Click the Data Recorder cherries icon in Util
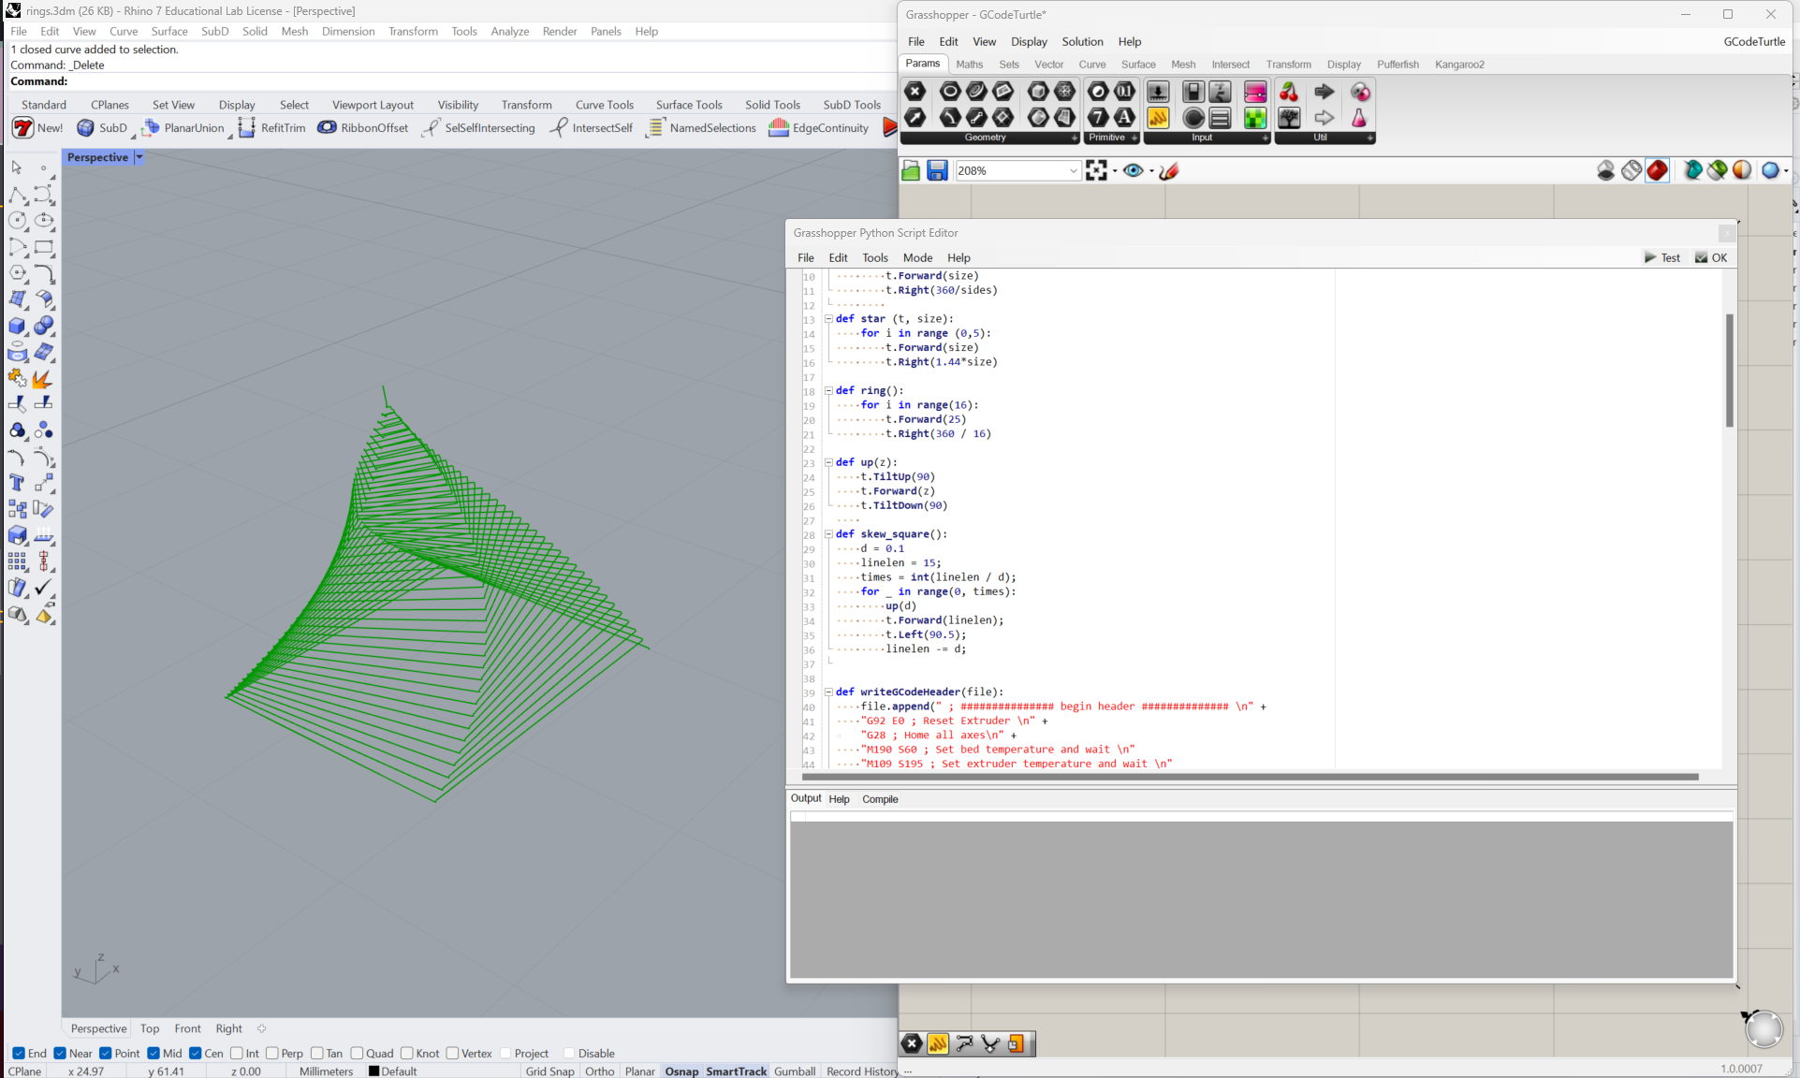This screenshot has width=1800, height=1078. tap(1289, 92)
